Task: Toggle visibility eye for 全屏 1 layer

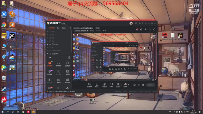Action: pos(47,54)
